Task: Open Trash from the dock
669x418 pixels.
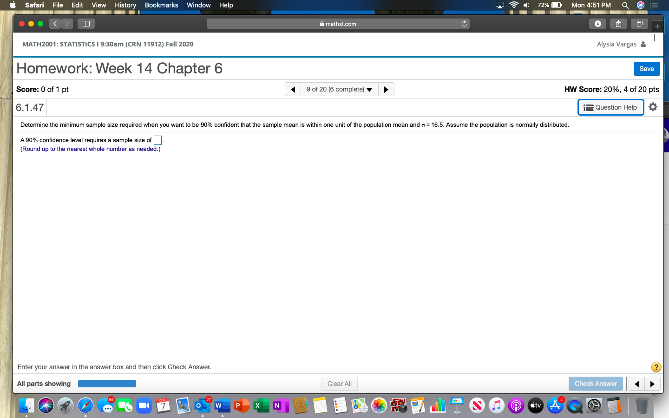Action: [642, 405]
